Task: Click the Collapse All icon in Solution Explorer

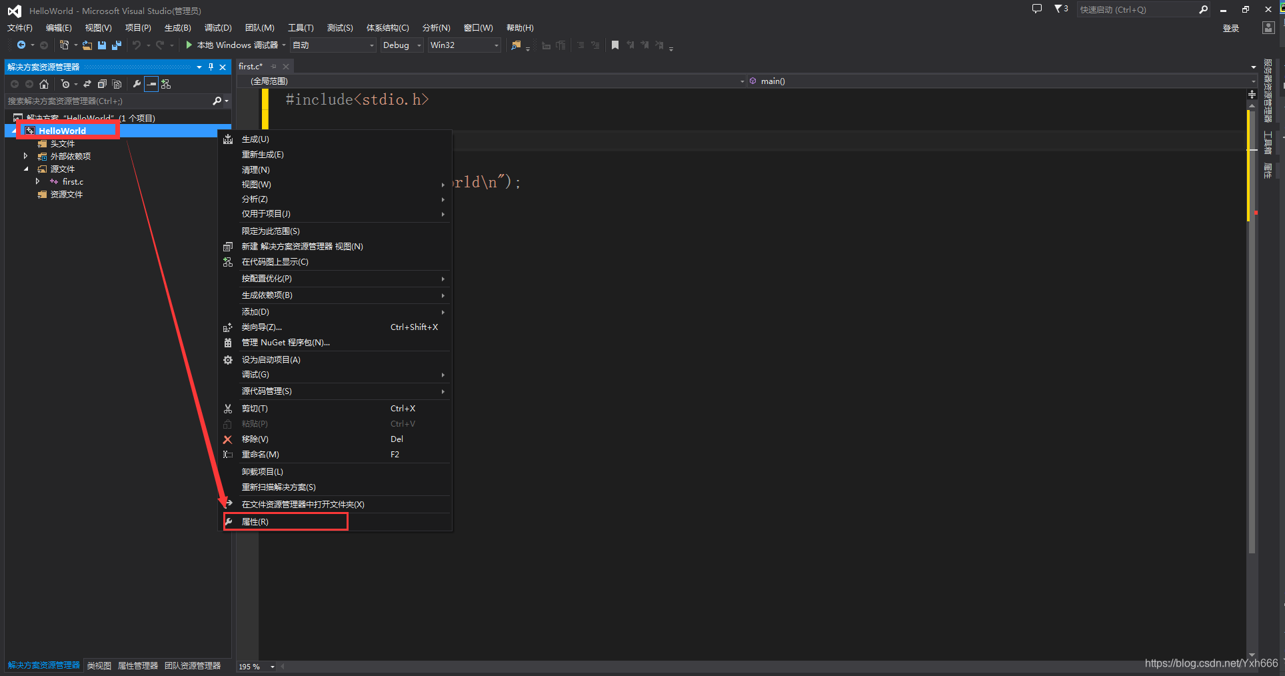Action: [x=102, y=84]
